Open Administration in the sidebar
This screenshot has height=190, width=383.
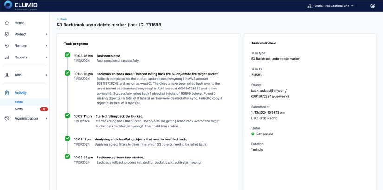click(26, 118)
